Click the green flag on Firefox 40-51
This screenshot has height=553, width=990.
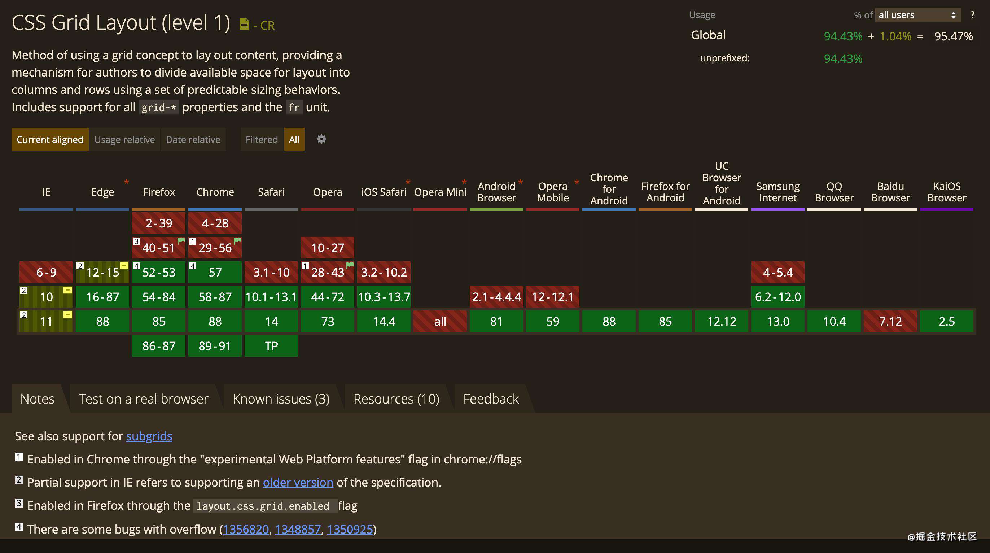181,240
